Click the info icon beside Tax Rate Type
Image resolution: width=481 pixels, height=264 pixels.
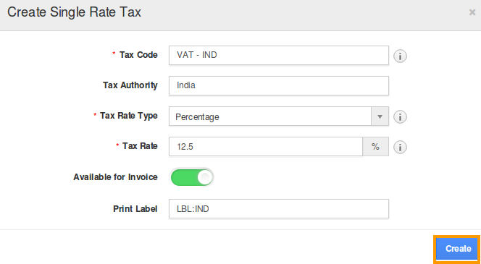tap(400, 116)
